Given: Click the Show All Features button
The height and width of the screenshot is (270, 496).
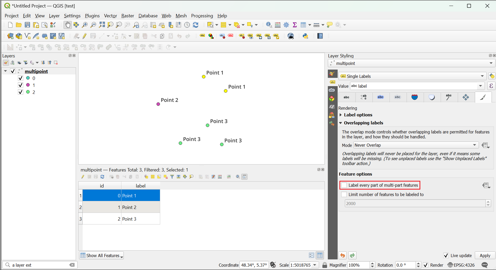Looking at the screenshot, I should click(x=101, y=256).
